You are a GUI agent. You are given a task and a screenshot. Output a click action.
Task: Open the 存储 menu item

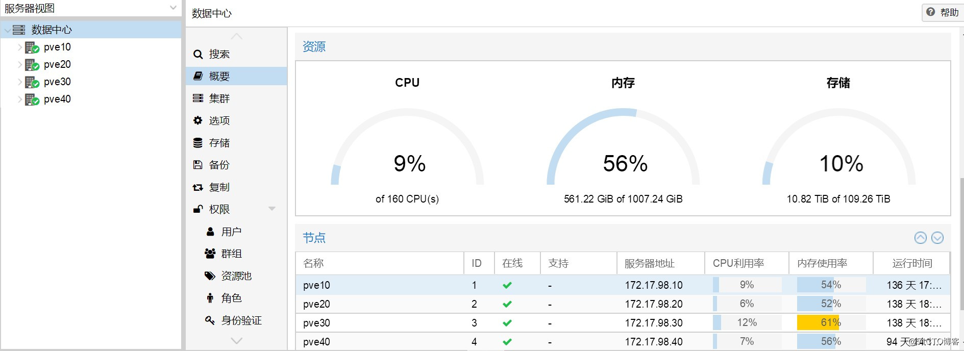click(237, 143)
